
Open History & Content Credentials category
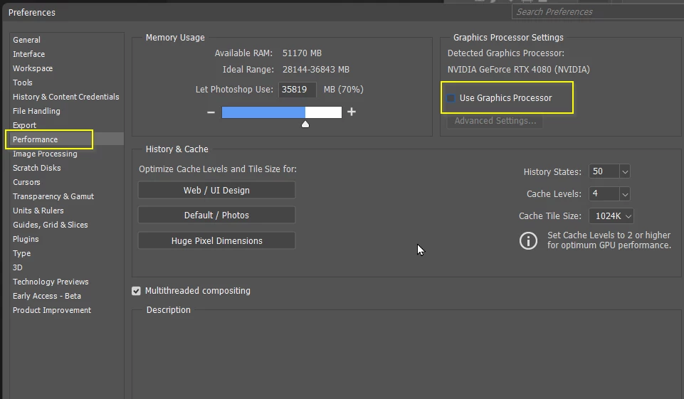pos(66,97)
